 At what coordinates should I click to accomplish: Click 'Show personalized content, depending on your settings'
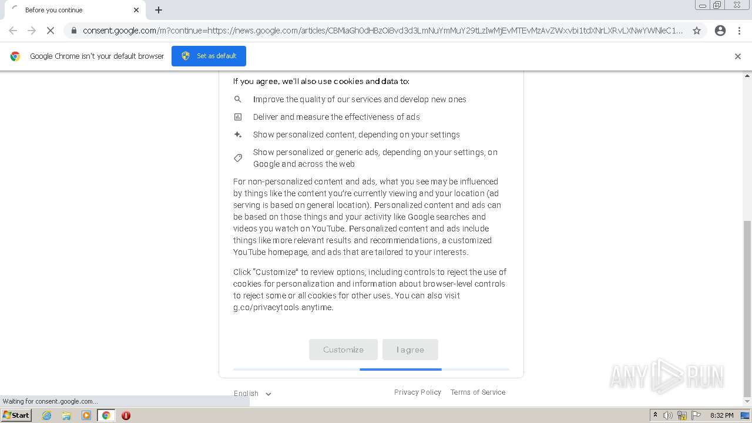357,135
